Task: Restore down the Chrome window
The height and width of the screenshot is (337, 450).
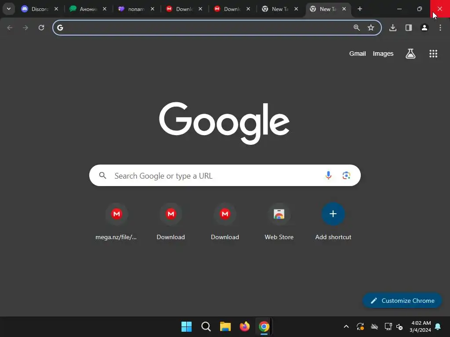Action: 419,9
